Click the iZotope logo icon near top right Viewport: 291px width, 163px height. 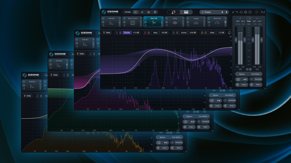[x=257, y=12]
